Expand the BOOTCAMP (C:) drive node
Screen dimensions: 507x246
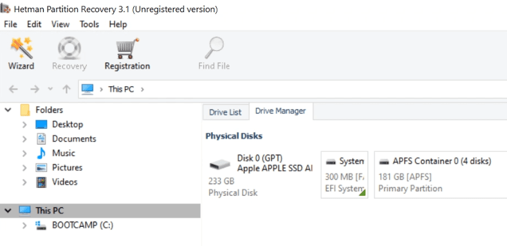pos(24,225)
